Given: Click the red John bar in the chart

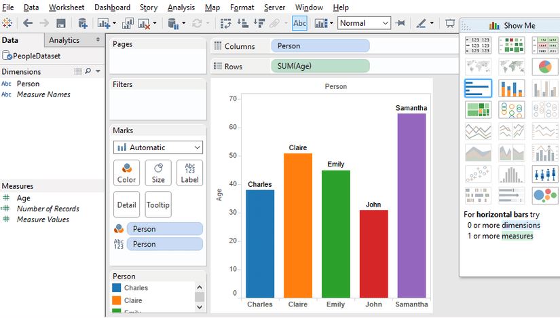Looking at the screenshot, I should point(373,253).
